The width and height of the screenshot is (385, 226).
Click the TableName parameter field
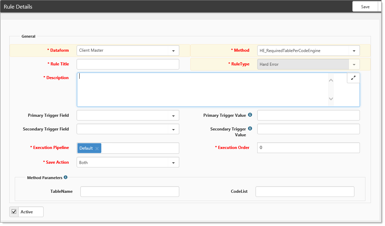pos(129,192)
